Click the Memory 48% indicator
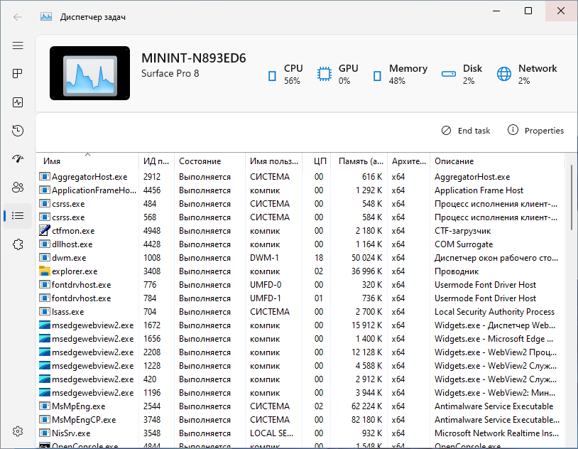The height and width of the screenshot is (449, 578). point(400,74)
